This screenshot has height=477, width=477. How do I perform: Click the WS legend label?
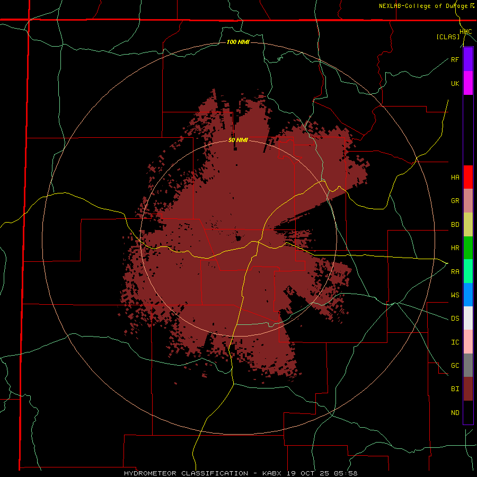455,295
